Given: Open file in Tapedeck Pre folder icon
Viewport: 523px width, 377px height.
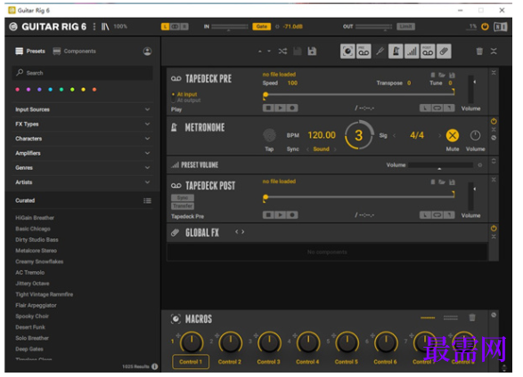Looking at the screenshot, I should pos(442,76).
